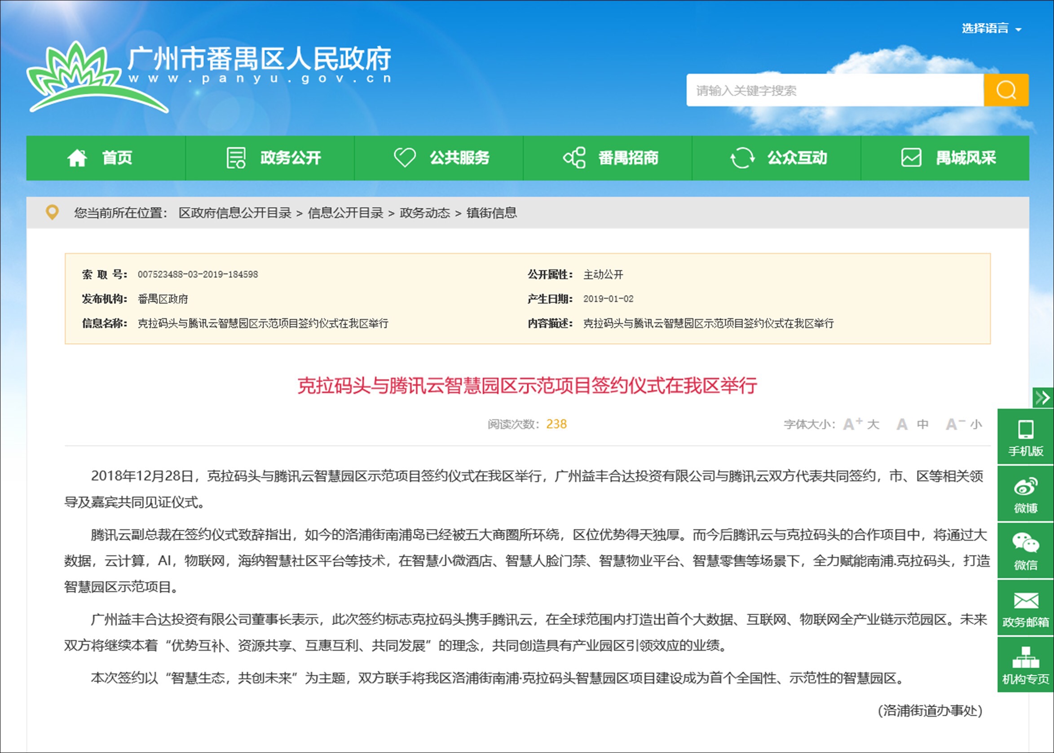Increase font size with A+ 大
Image resolution: width=1054 pixels, height=753 pixels.
tap(860, 423)
